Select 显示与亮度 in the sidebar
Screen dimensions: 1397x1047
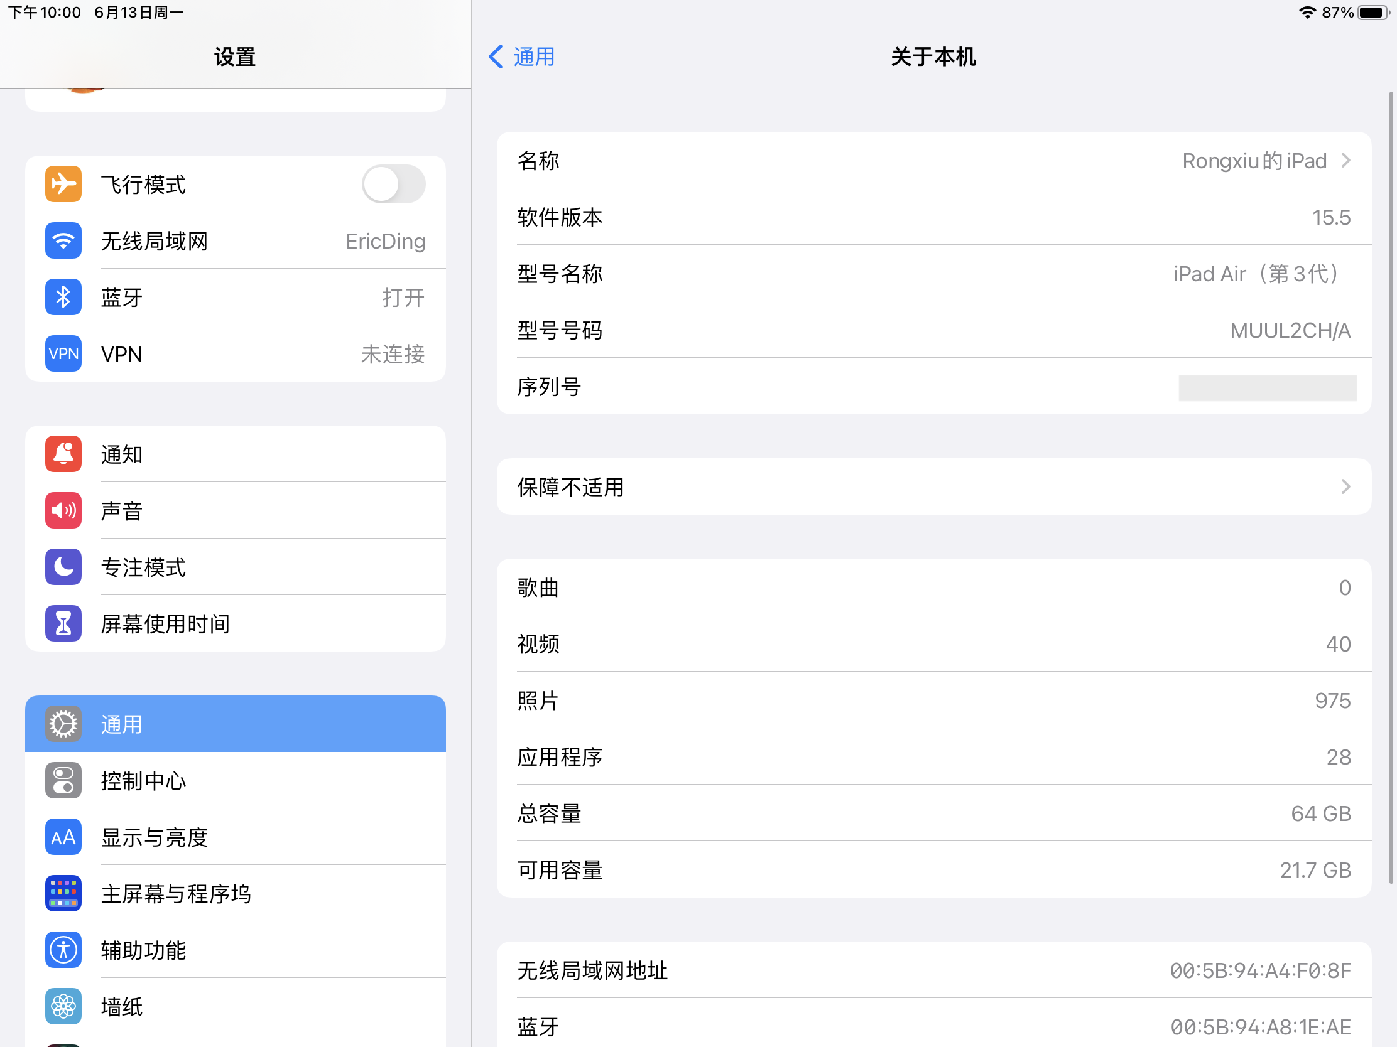[x=155, y=837]
